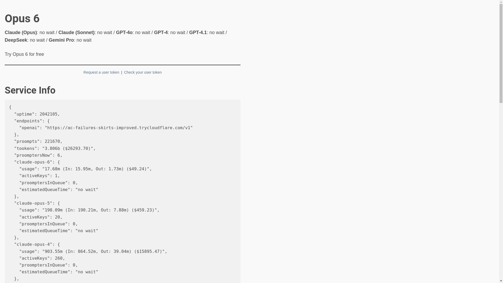The image size is (503, 283).
Task: Click the usage 17.68m line
Action: pyautogui.click(x=85, y=169)
